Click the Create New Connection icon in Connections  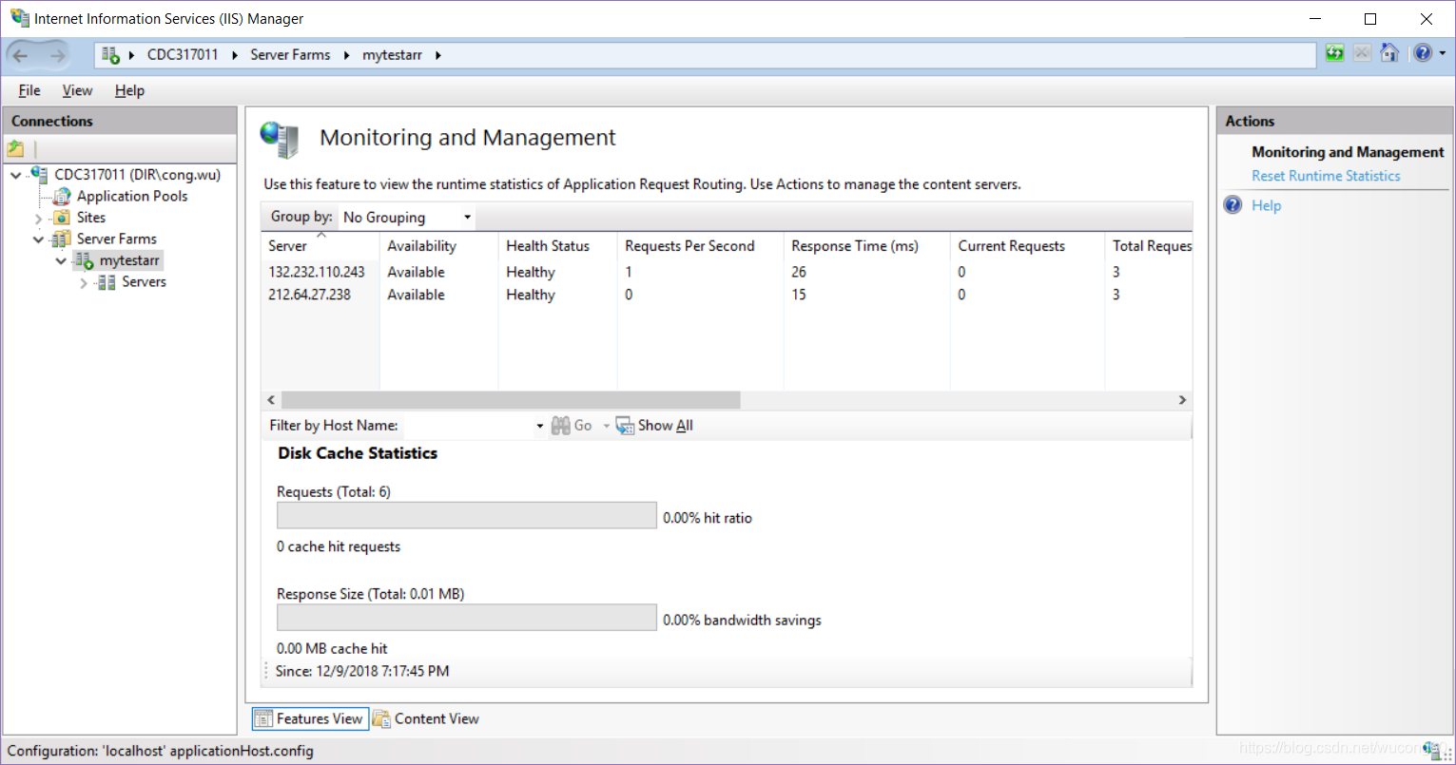click(15, 148)
